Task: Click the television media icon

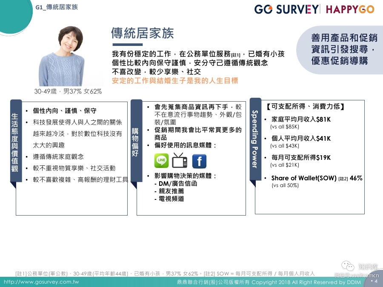Action: tap(180, 160)
